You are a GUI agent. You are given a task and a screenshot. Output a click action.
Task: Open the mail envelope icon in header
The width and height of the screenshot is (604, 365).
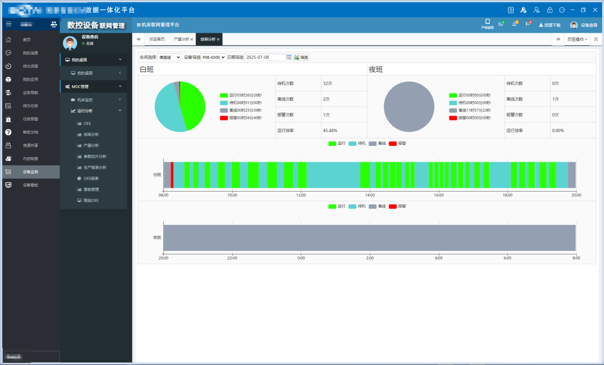(501, 25)
